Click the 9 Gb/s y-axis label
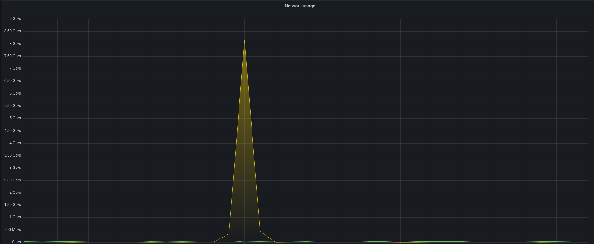594x244 pixels. [15, 19]
